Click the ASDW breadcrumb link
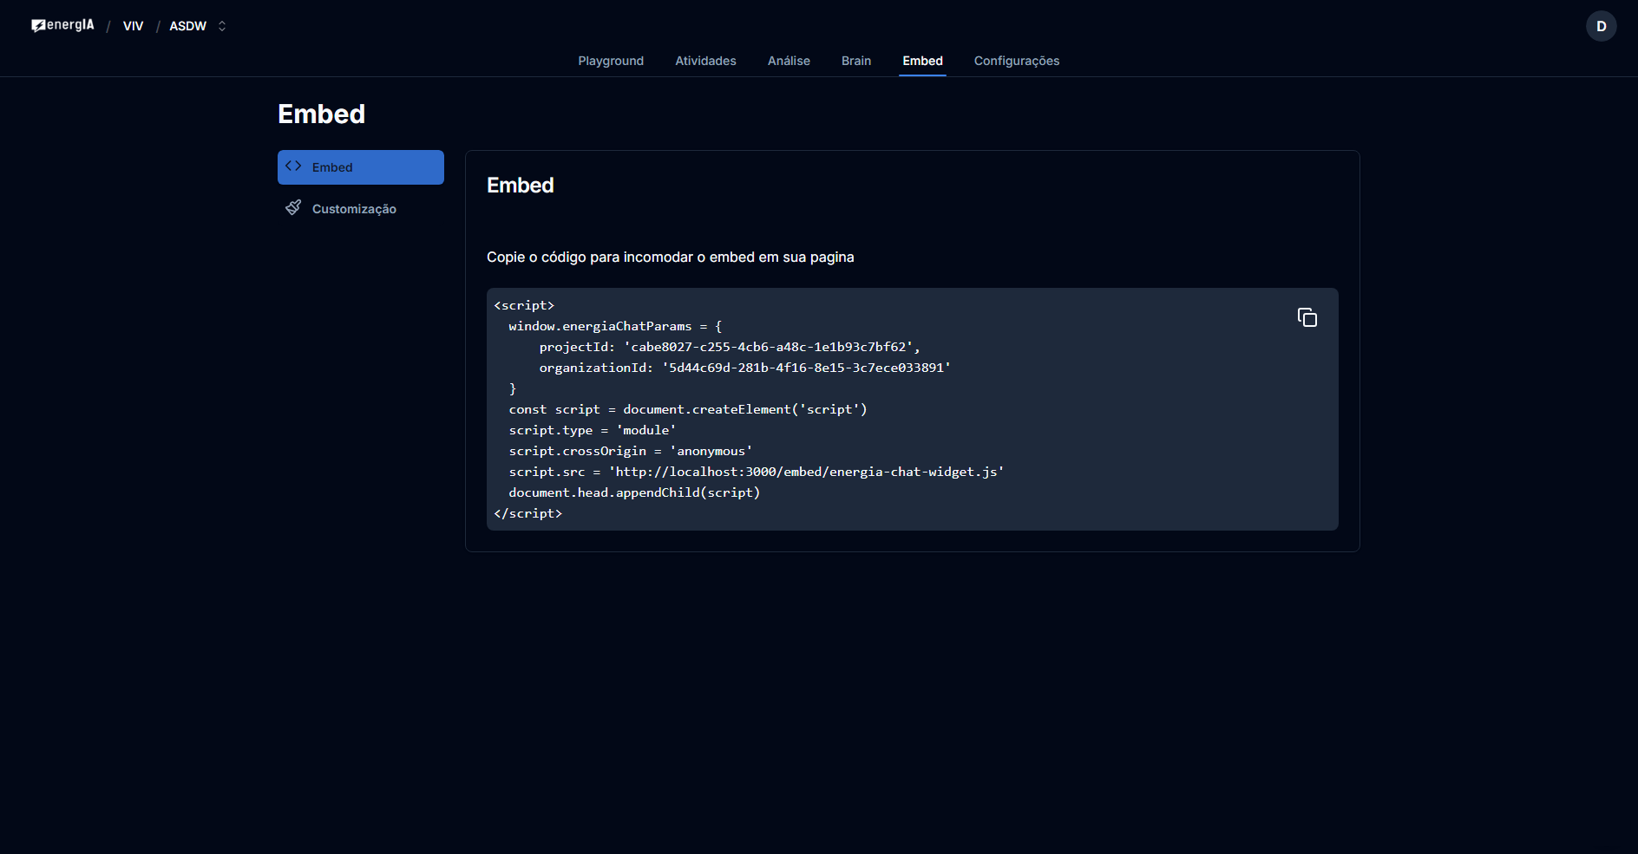This screenshot has width=1638, height=854. (187, 26)
